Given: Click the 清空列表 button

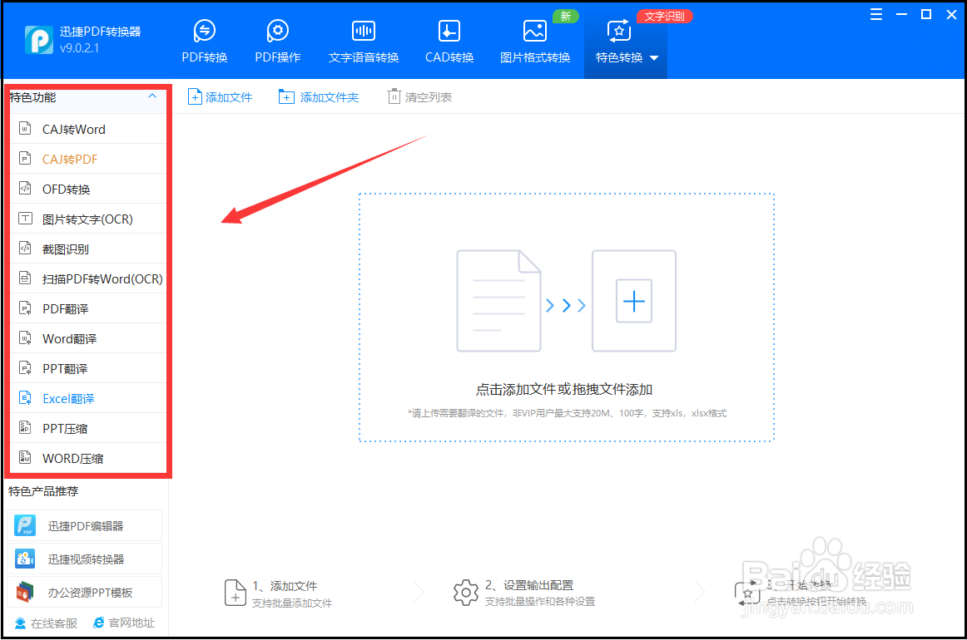Looking at the screenshot, I should (x=420, y=96).
